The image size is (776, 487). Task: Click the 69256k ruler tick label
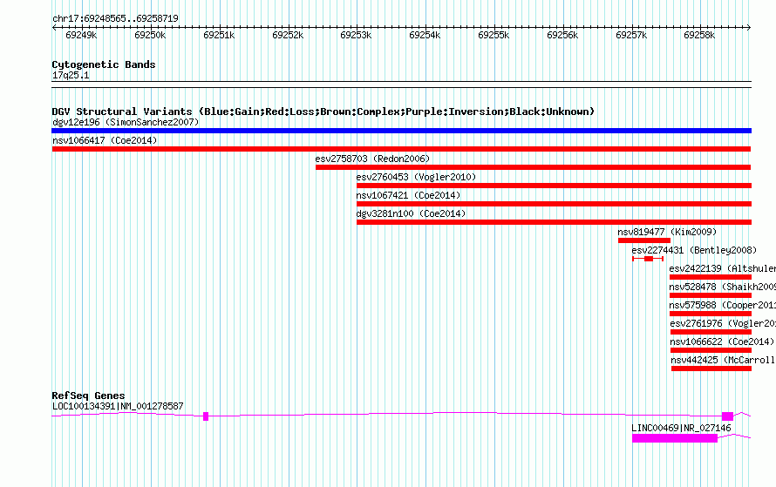(562, 35)
